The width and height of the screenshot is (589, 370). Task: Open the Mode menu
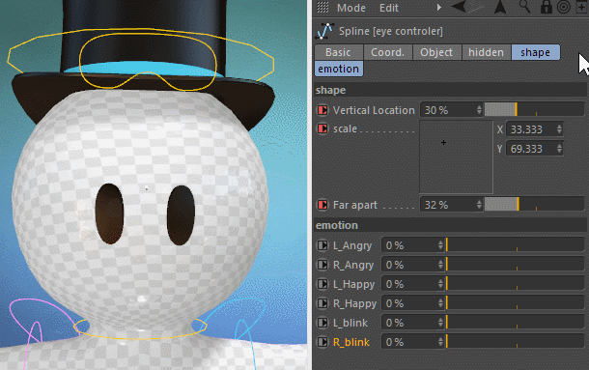(351, 8)
